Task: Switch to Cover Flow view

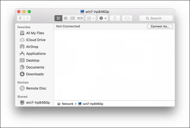Action: [80, 18]
